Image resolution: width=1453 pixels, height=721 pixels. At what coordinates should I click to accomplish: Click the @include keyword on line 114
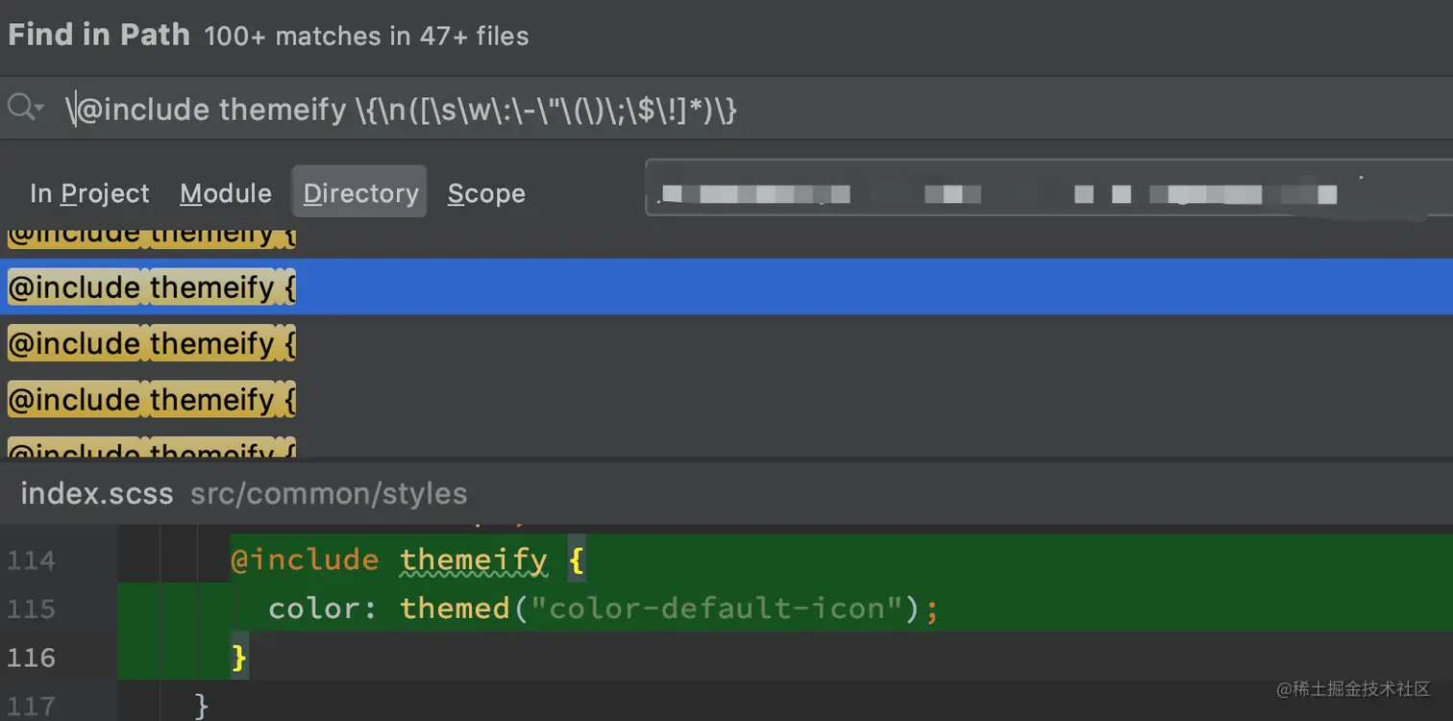click(305, 559)
